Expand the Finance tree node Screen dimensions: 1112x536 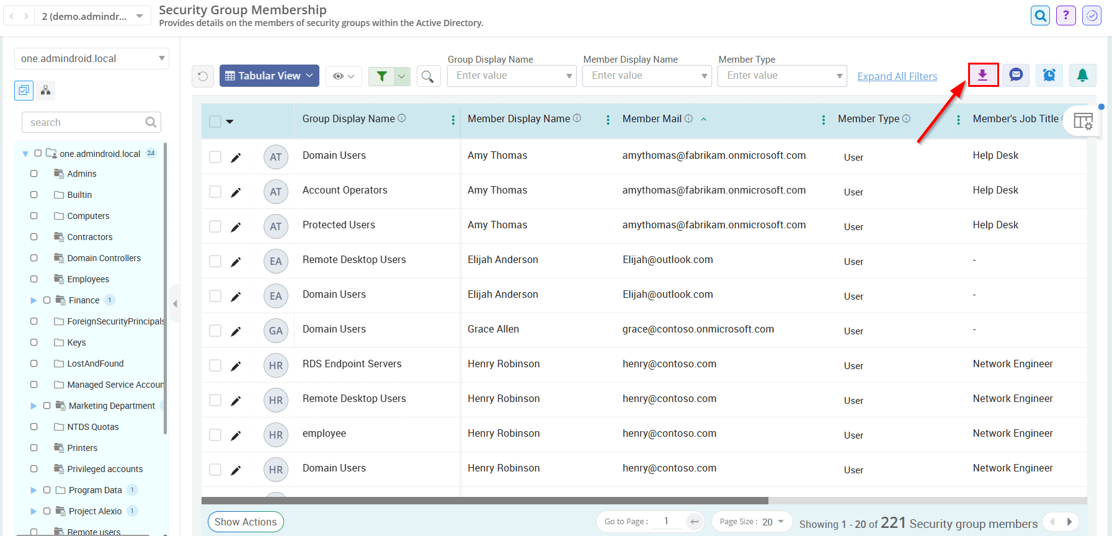coord(33,300)
